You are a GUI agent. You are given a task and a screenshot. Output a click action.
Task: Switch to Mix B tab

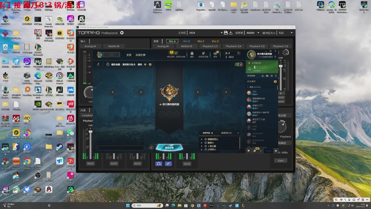[x=186, y=41]
